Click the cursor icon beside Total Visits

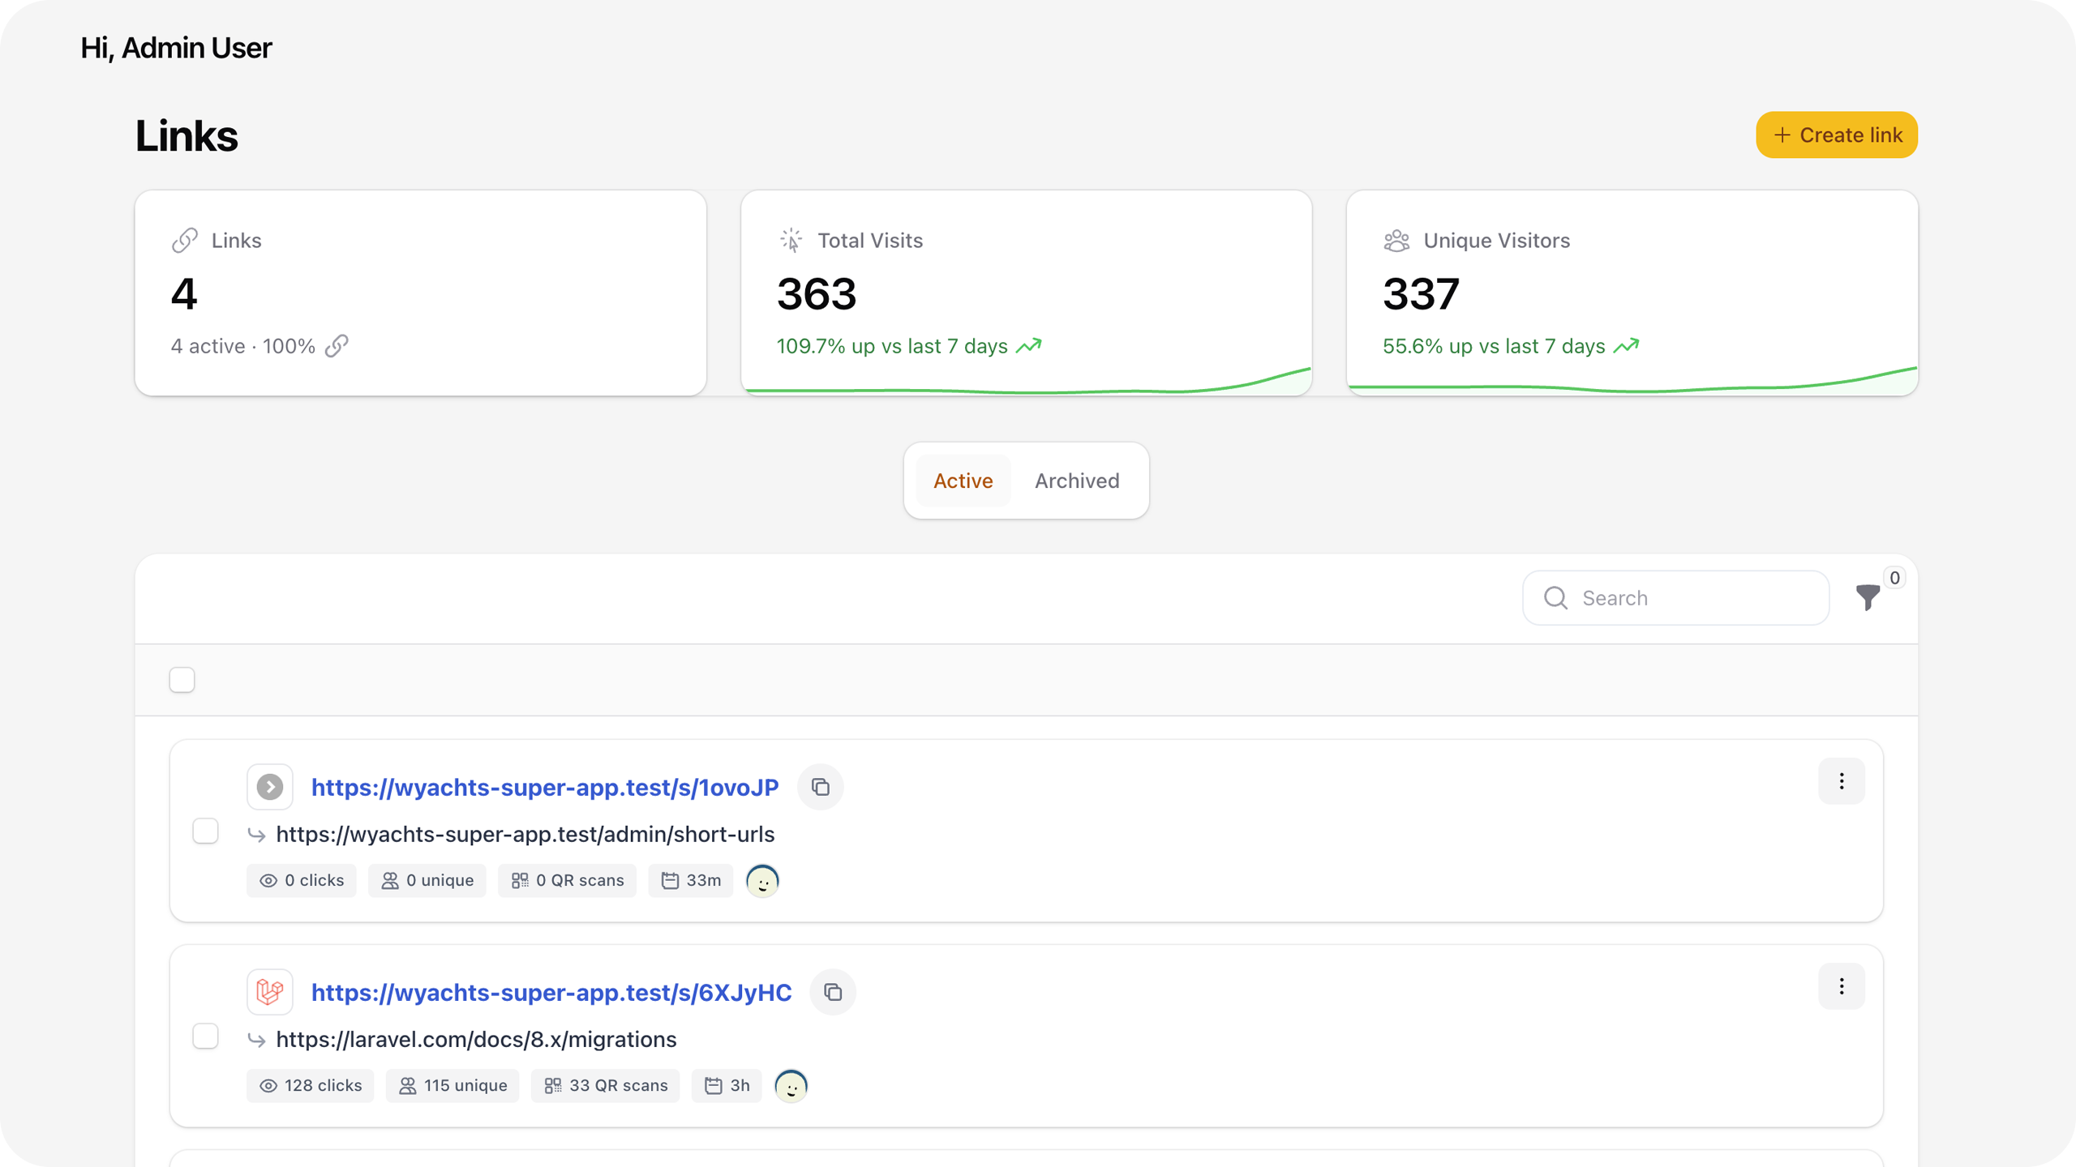(x=791, y=241)
